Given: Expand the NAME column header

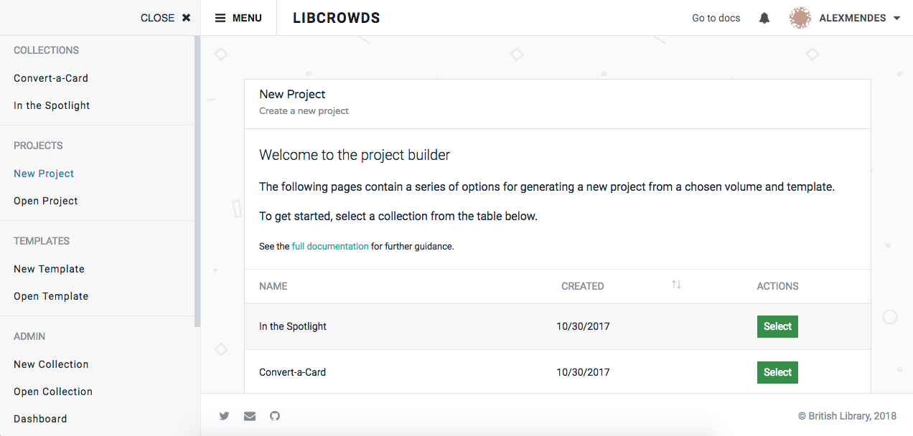Looking at the screenshot, I should 273,285.
